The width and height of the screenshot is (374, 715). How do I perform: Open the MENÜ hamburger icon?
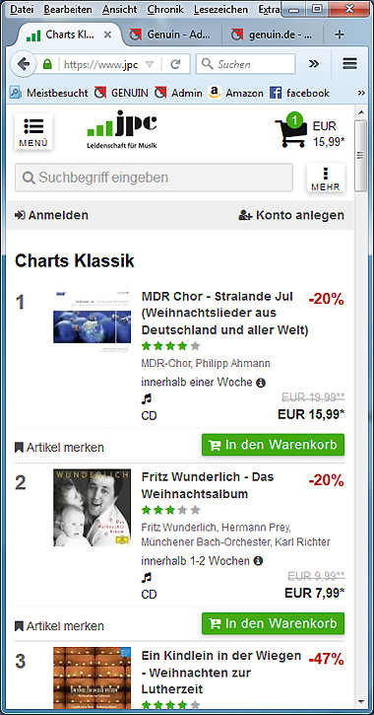[33, 131]
